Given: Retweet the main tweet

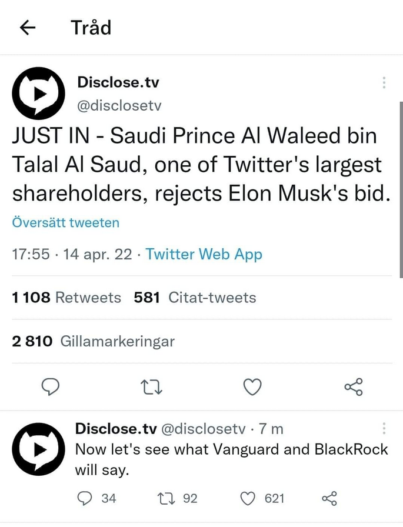Looking at the screenshot, I should 152,386.
